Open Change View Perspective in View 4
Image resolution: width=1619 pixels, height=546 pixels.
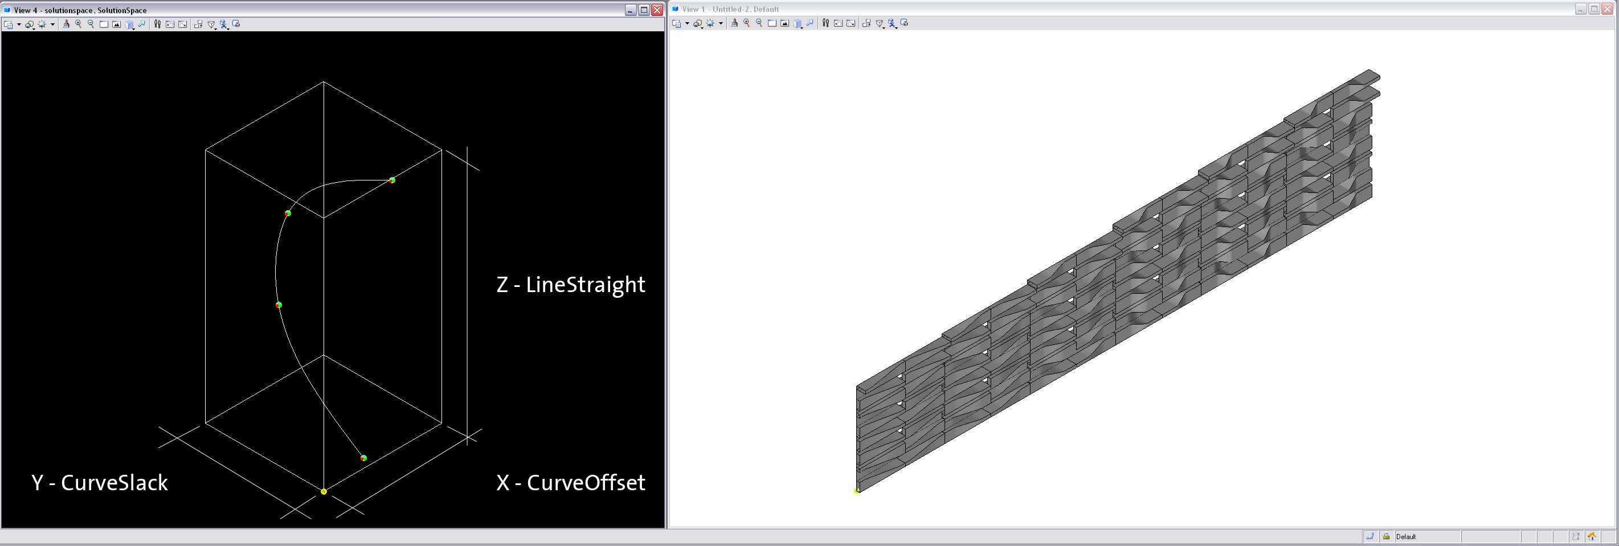pyautogui.click(x=211, y=24)
